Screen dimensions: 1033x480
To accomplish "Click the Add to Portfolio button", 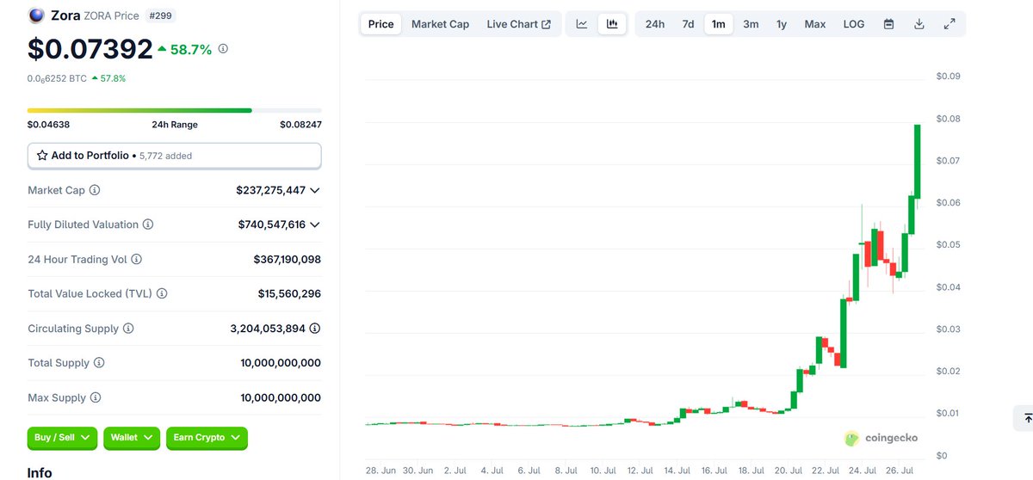I will (175, 156).
